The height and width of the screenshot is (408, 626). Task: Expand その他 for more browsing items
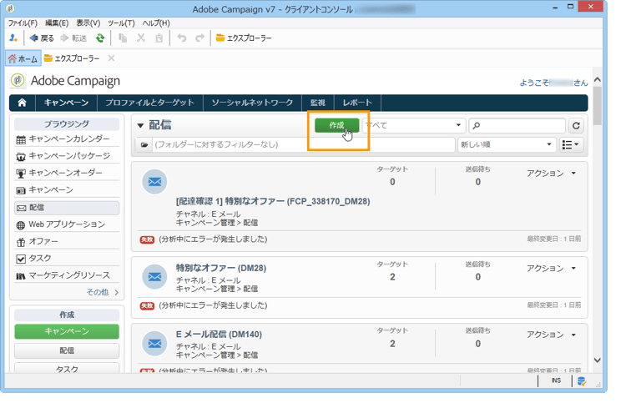point(102,292)
